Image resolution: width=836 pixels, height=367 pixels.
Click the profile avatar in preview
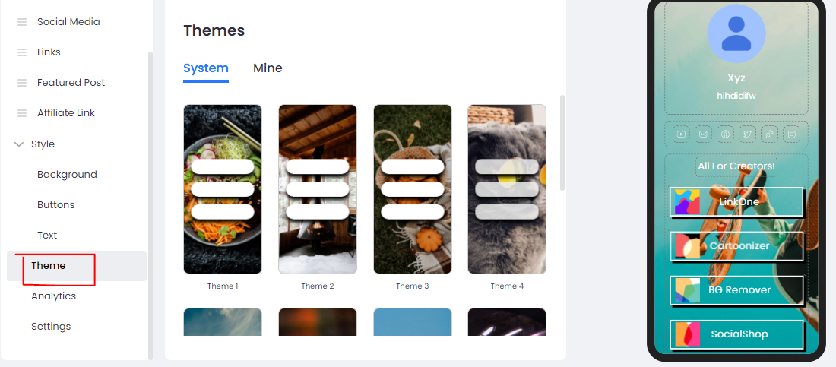[736, 33]
